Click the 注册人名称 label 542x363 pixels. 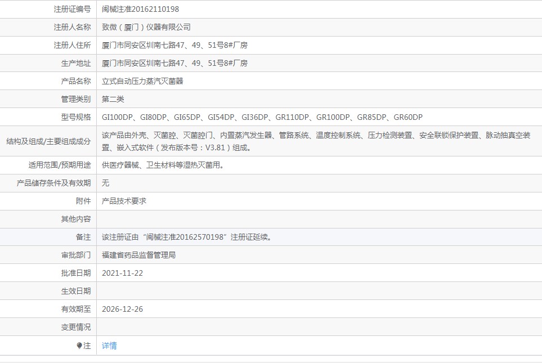pyautogui.click(x=72, y=28)
